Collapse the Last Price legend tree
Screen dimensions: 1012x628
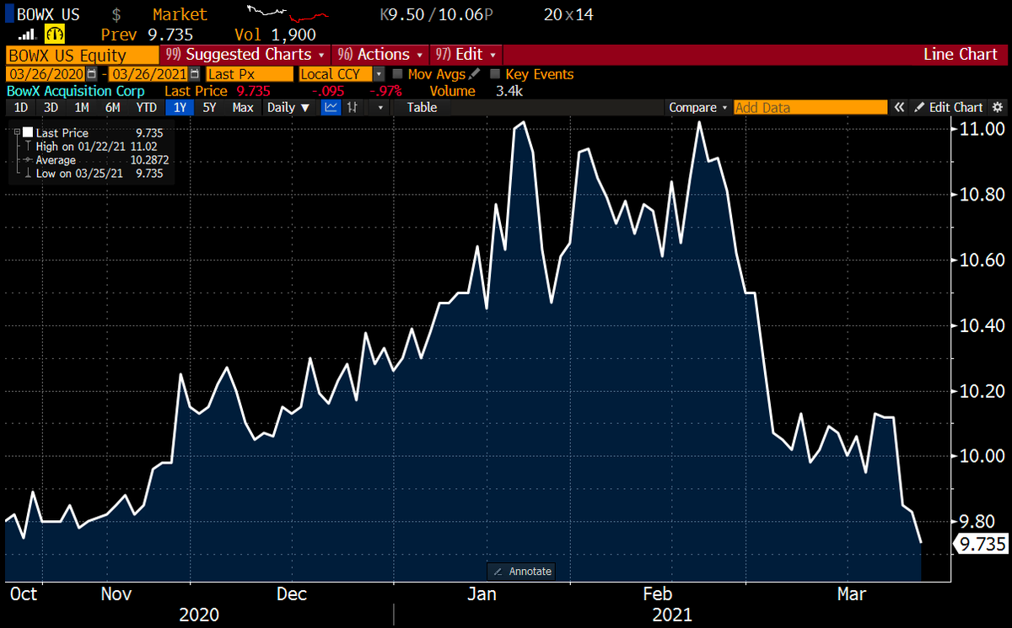pos(18,133)
